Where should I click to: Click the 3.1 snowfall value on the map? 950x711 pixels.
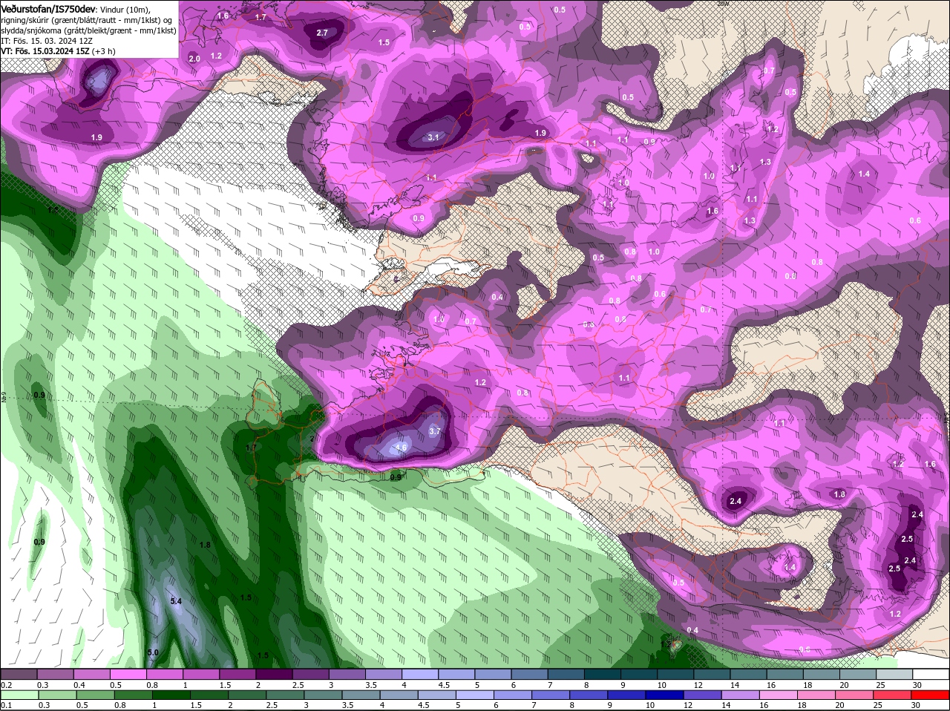[x=434, y=137]
